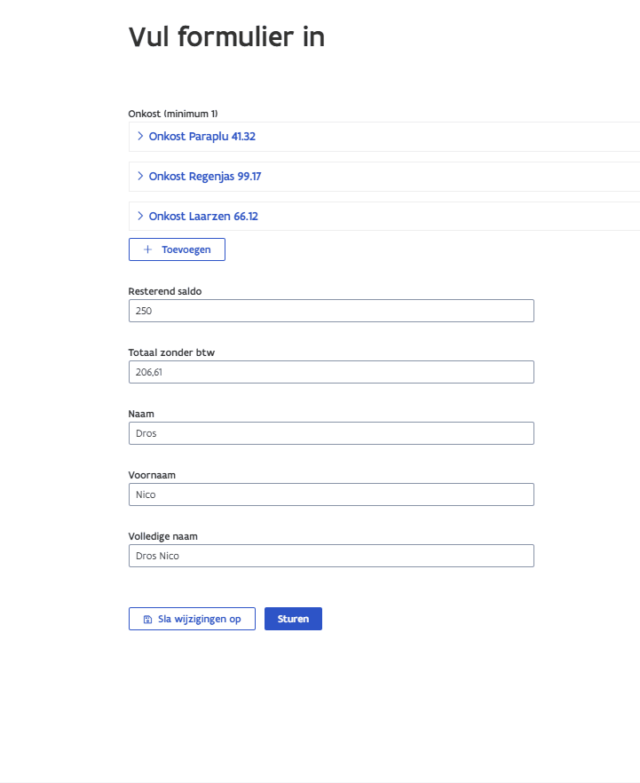This screenshot has width=640, height=783.
Task: Open the 'Onkost Paraplu 41.32' link text
Action: point(202,137)
